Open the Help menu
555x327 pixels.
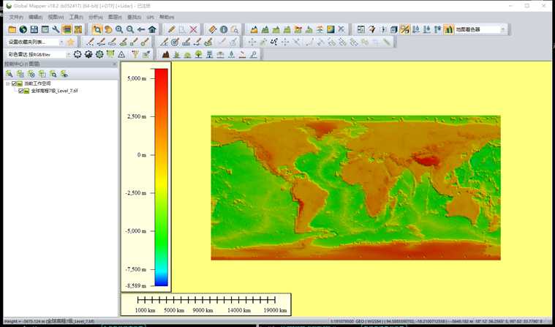[167, 17]
